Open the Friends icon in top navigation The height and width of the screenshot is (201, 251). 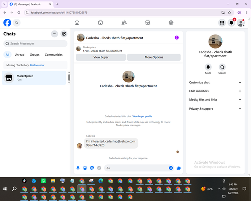click(x=124, y=23)
